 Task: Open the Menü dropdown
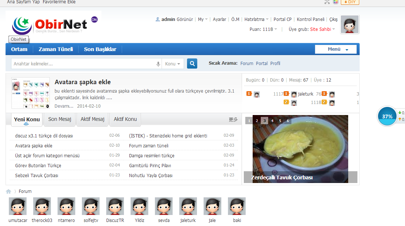click(x=336, y=49)
